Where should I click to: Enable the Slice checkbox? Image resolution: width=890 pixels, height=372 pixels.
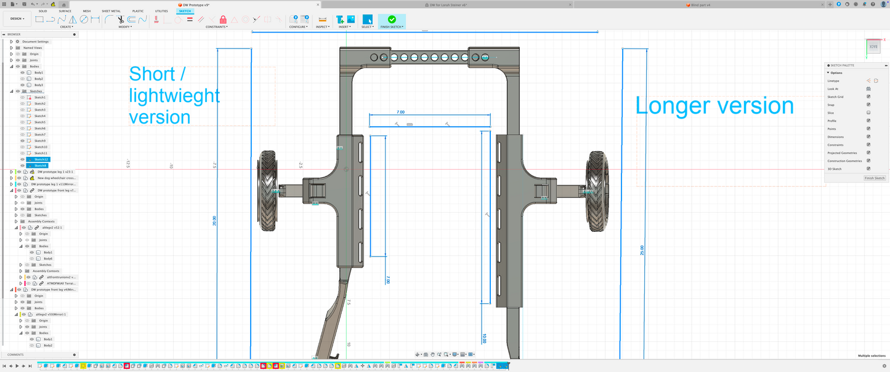tap(868, 113)
